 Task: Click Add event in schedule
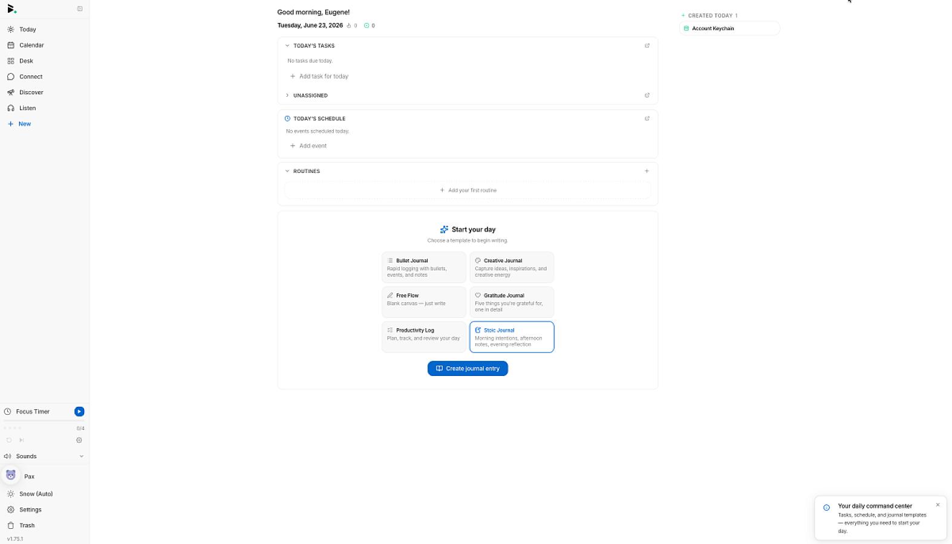(308, 146)
